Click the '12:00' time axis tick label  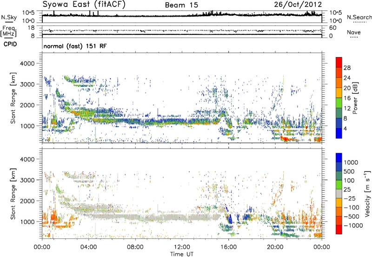point(182,247)
